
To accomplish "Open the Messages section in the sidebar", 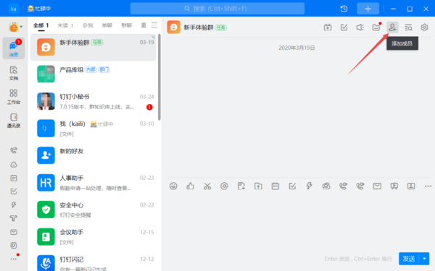I will tap(14, 48).
